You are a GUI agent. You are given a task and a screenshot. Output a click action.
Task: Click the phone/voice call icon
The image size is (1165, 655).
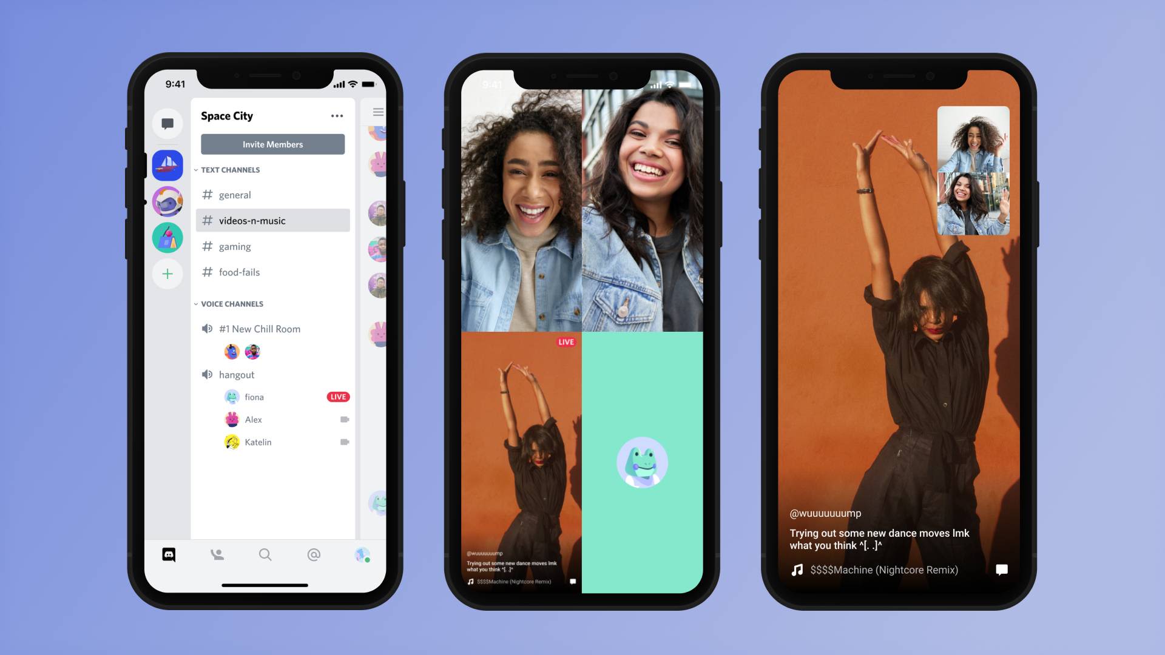(216, 554)
